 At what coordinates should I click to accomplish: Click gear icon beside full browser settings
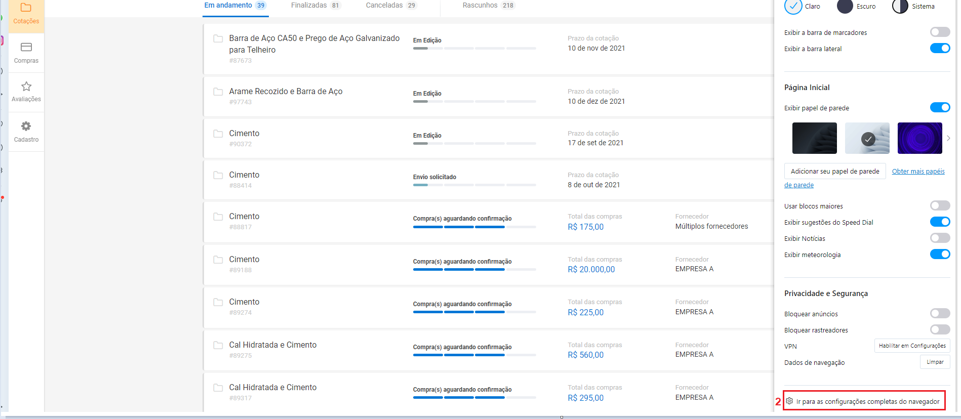[x=789, y=401]
